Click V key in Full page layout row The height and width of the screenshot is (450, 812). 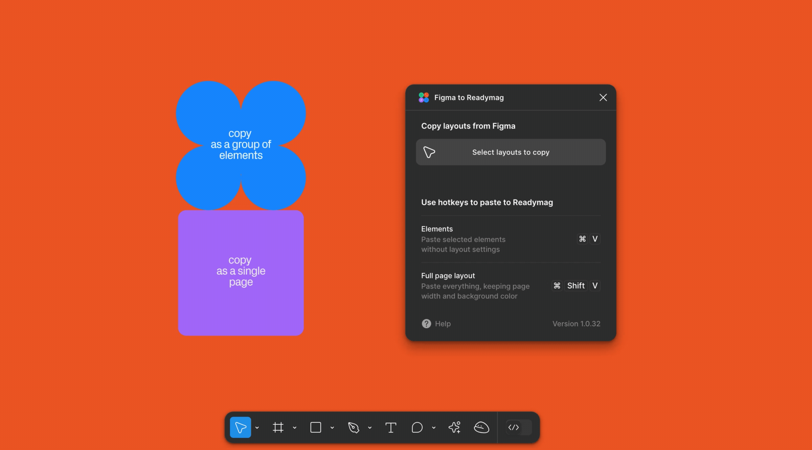[595, 286]
